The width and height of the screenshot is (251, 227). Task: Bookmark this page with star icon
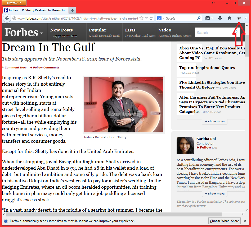pyautogui.click(x=141, y=18)
